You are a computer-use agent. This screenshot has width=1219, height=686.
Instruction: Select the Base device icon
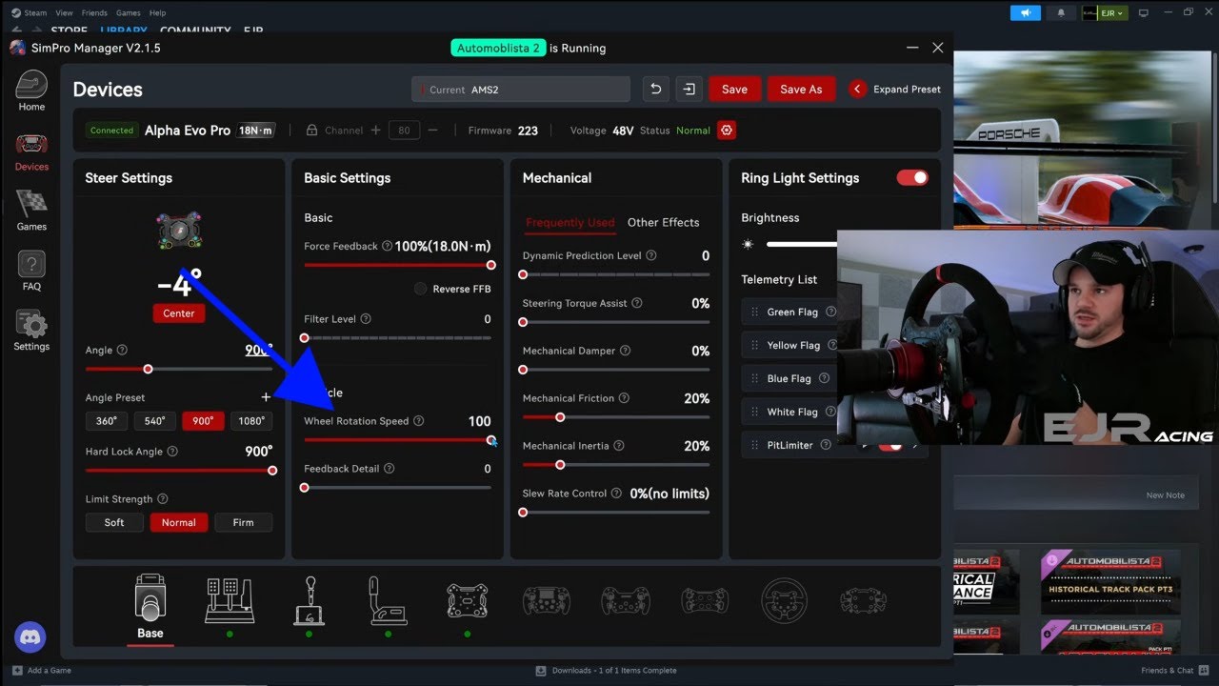click(x=150, y=607)
